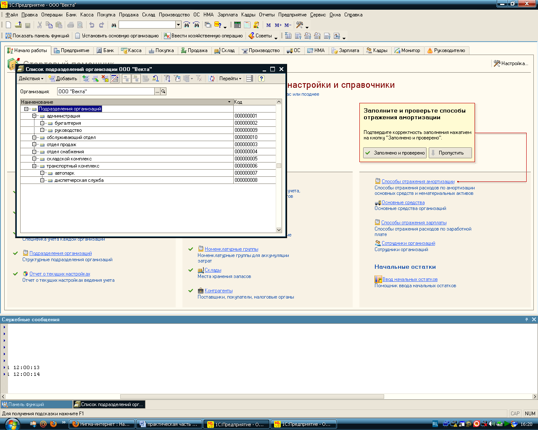Open the Операции menu
Image resolution: width=538 pixels, height=430 pixels.
tap(52, 15)
